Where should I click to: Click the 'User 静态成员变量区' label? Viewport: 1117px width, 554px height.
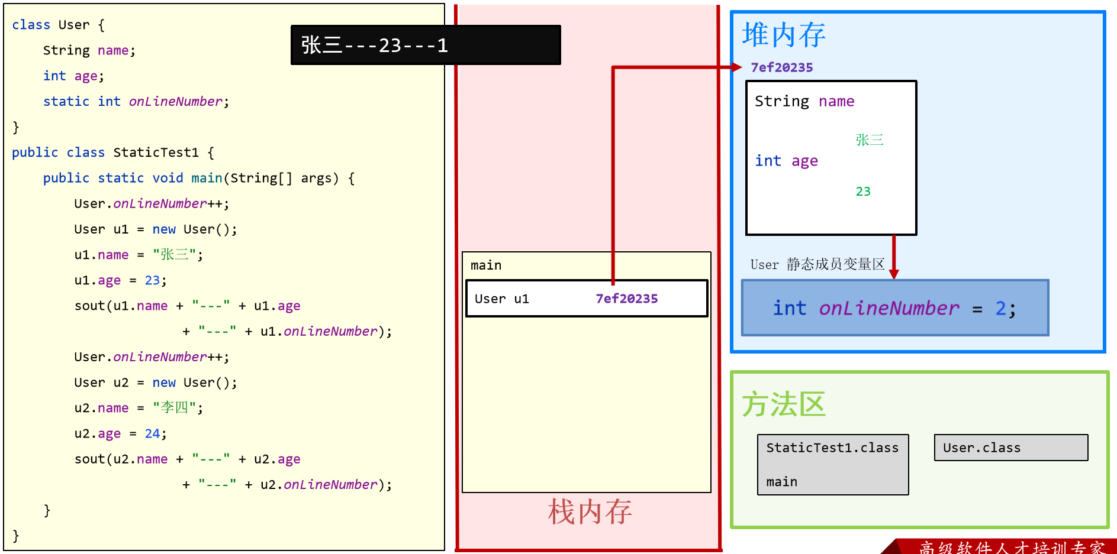pyautogui.click(x=817, y=264)
